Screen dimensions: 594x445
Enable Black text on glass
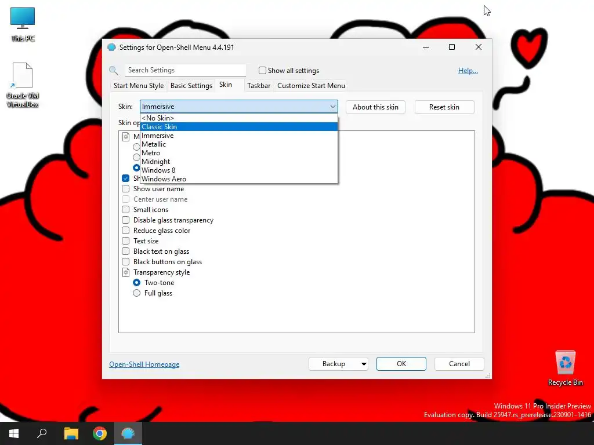[x=126, y=251]
